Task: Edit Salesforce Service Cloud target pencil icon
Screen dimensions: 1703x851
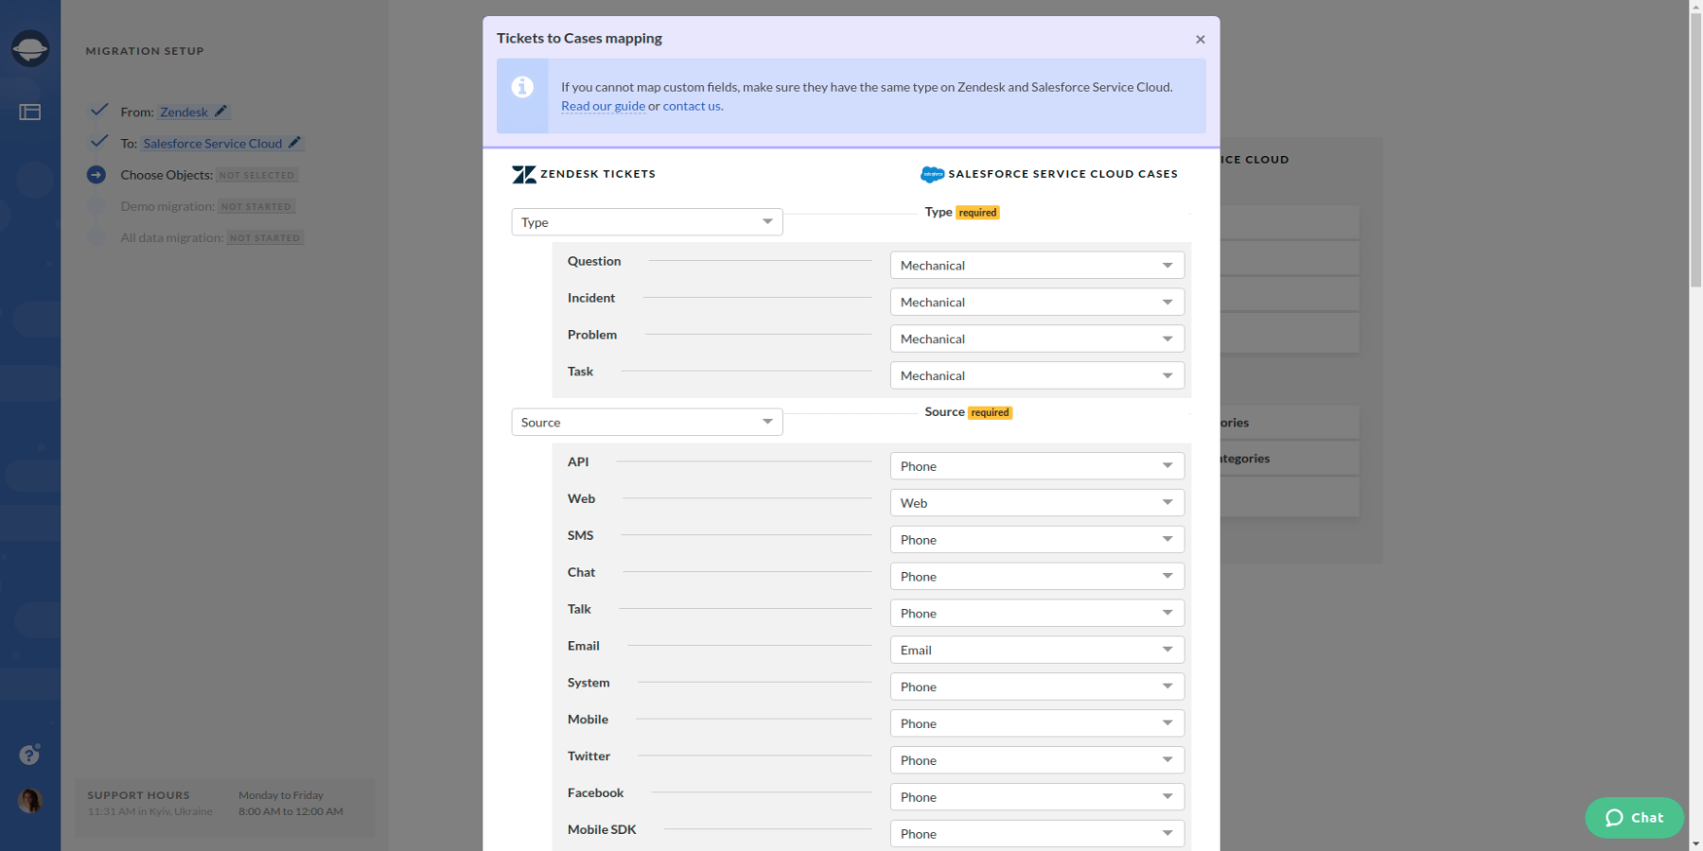Action: (295, 143)
